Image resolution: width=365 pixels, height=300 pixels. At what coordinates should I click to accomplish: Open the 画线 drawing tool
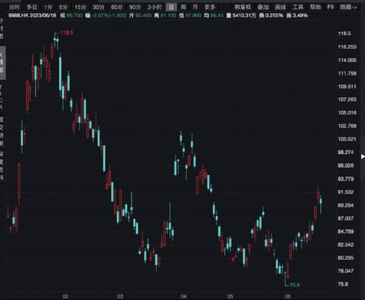(x=280, y=7)
